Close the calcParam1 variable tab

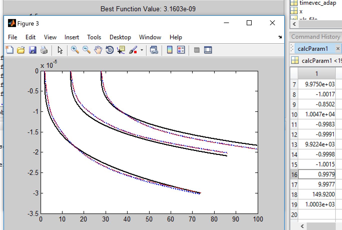tap(338, 49)
